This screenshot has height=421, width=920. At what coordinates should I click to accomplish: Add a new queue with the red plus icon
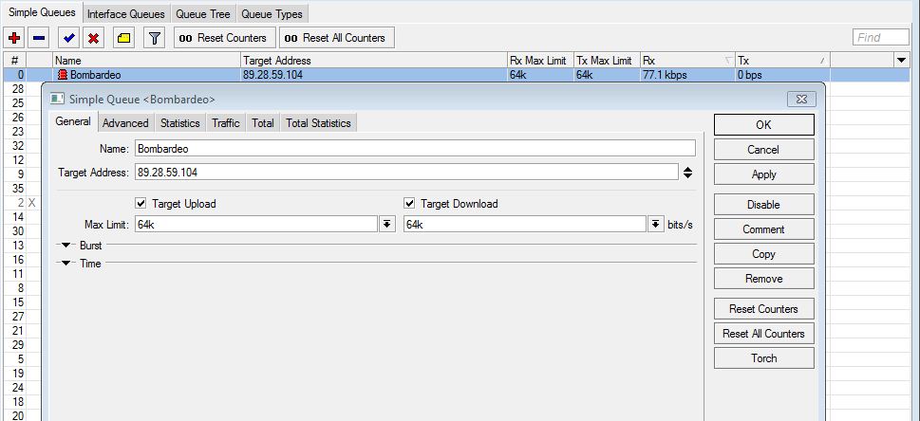coord(14,38)
